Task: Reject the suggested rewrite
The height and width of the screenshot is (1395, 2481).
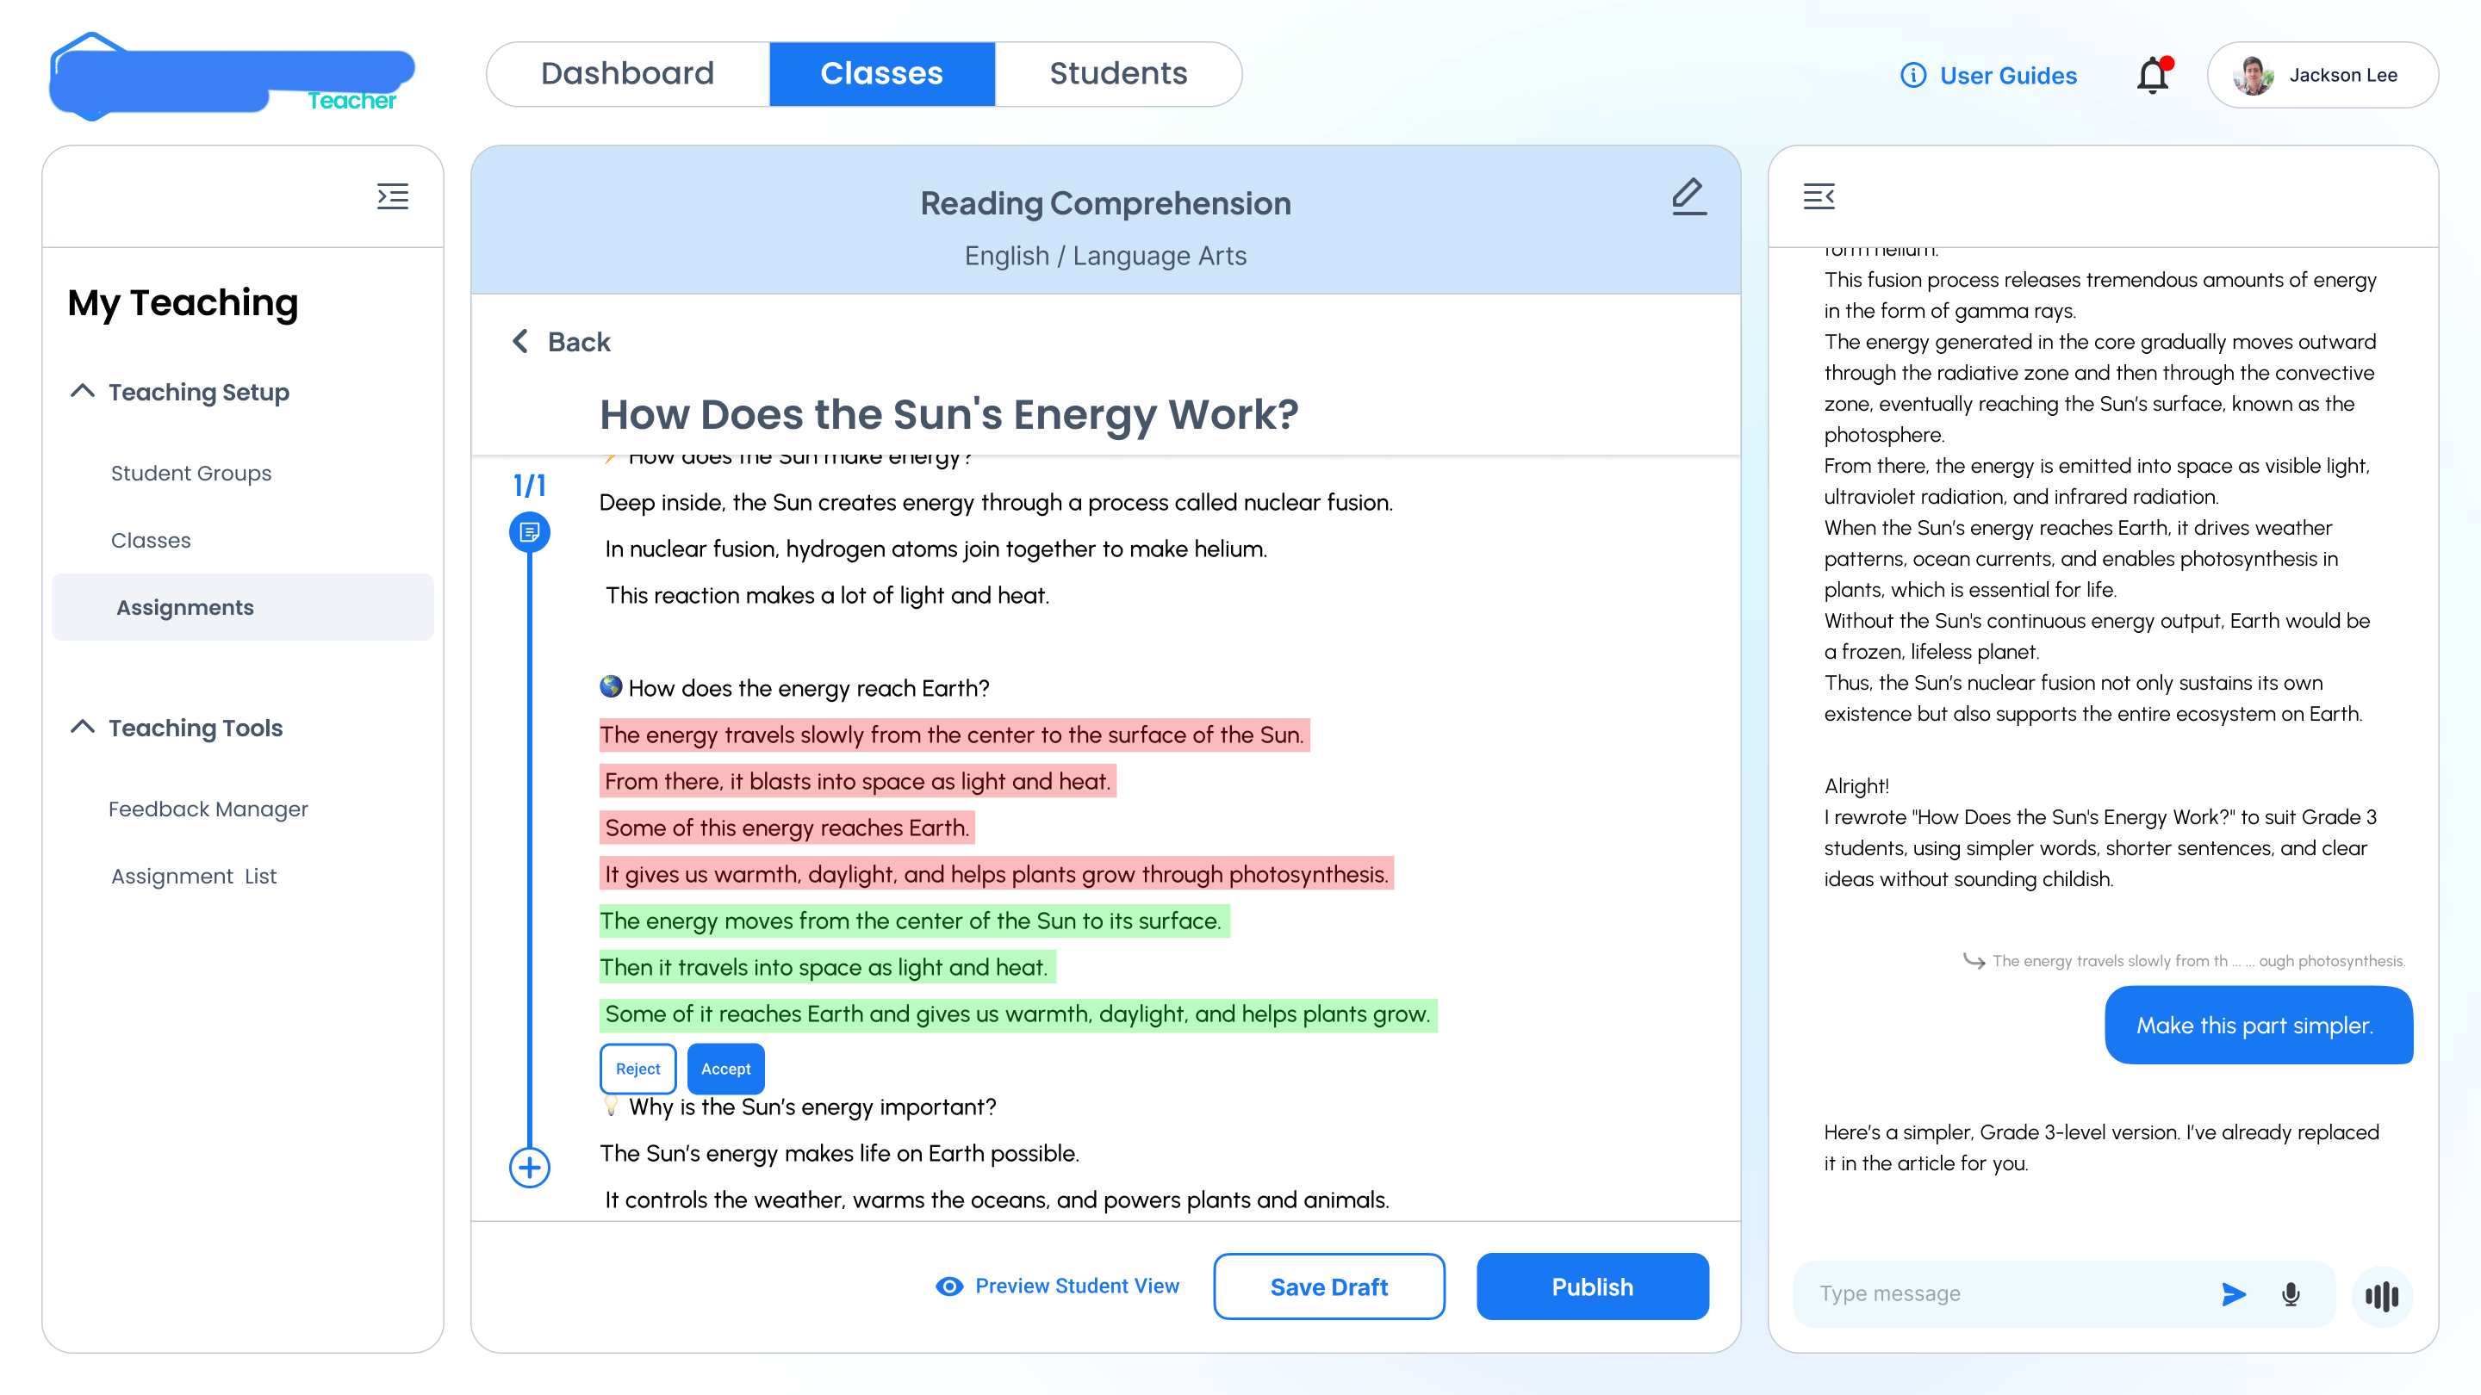Action: click(x=637, y=1069)
